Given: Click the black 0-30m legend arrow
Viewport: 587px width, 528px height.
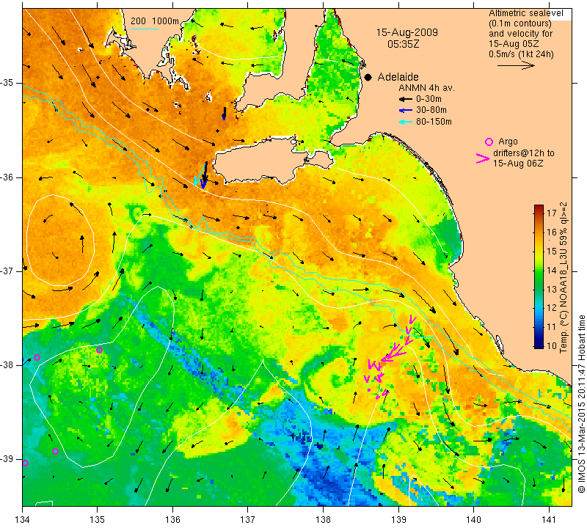Looking at the screenshot, I should [x=406, y=99].
